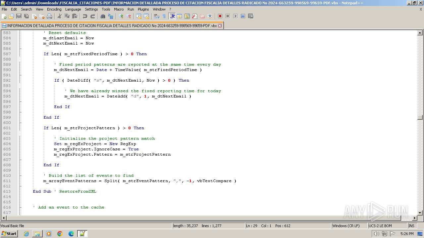Click the vertical scrollbar thumb

420,117
